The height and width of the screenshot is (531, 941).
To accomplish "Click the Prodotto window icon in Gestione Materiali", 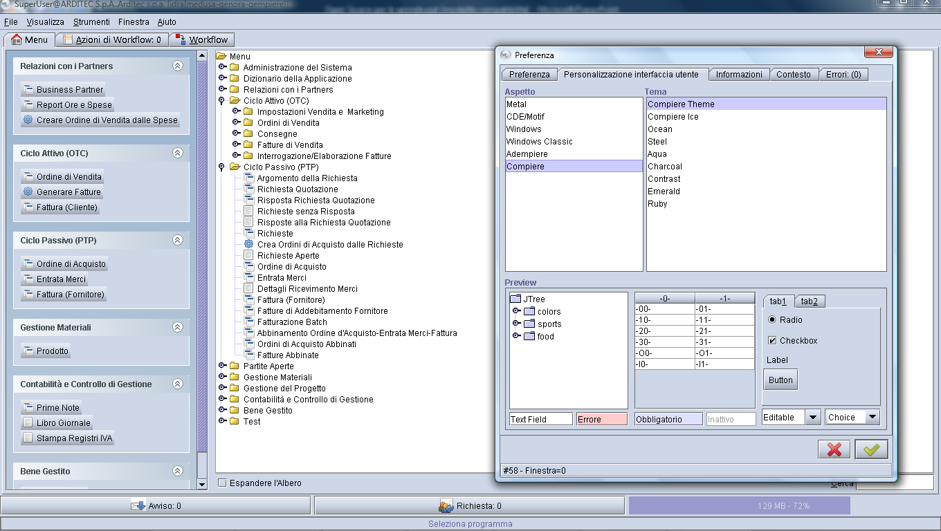I will pyautogui.click(x=28, y=351).
